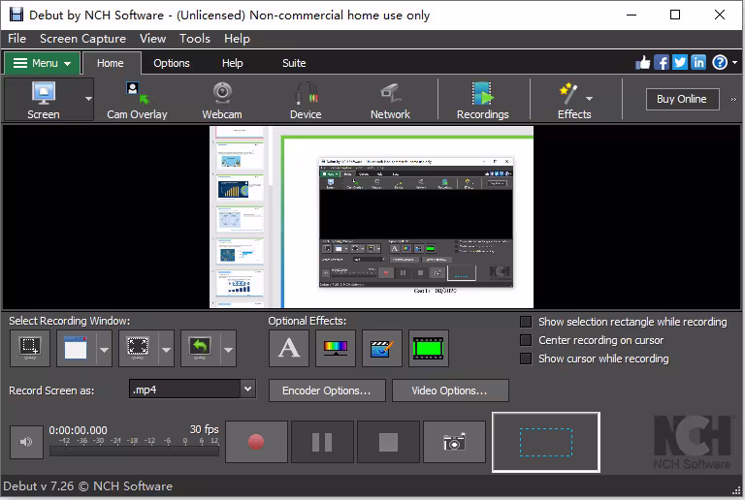Viewport: 745px width, 500px height.
Task: Switch to the Help ribbon tab
Action: pos(233,63)
